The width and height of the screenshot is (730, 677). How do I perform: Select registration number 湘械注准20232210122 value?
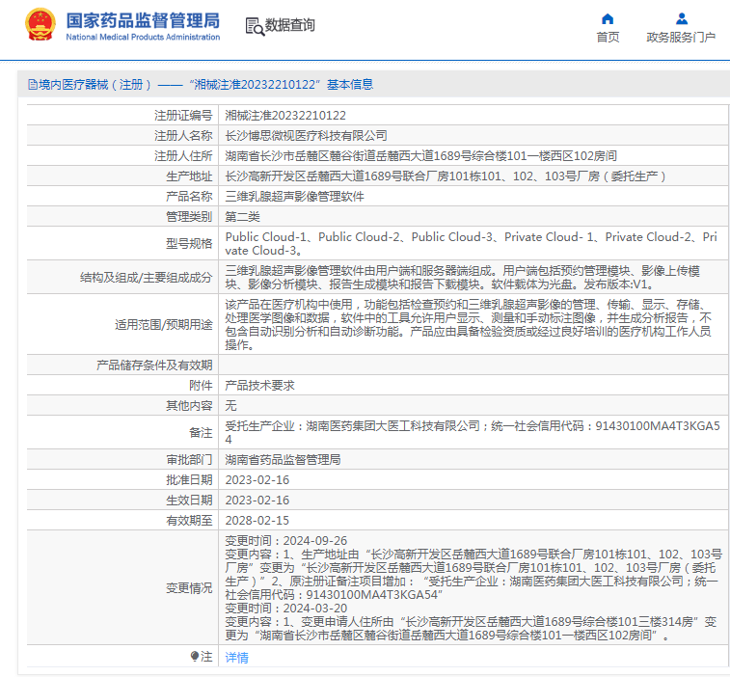click(x=285, y=116)
